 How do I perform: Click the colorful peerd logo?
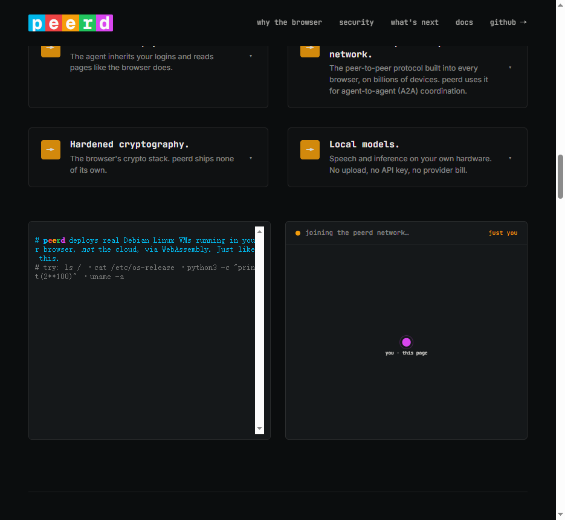(x=71, y=23)
